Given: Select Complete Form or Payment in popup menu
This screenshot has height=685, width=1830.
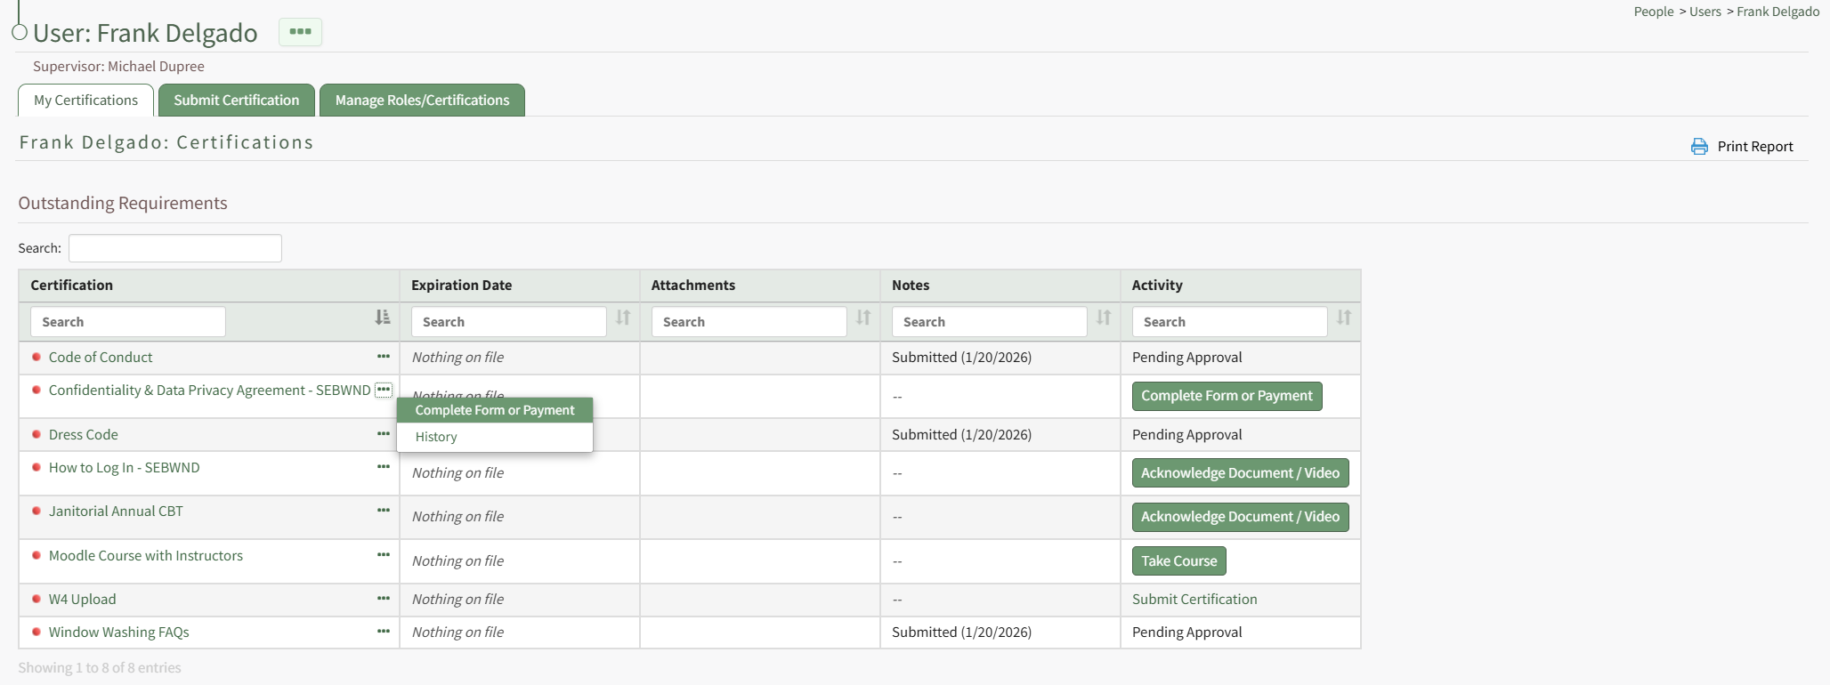Looking at the screenshot, I should tap(494, 410).
